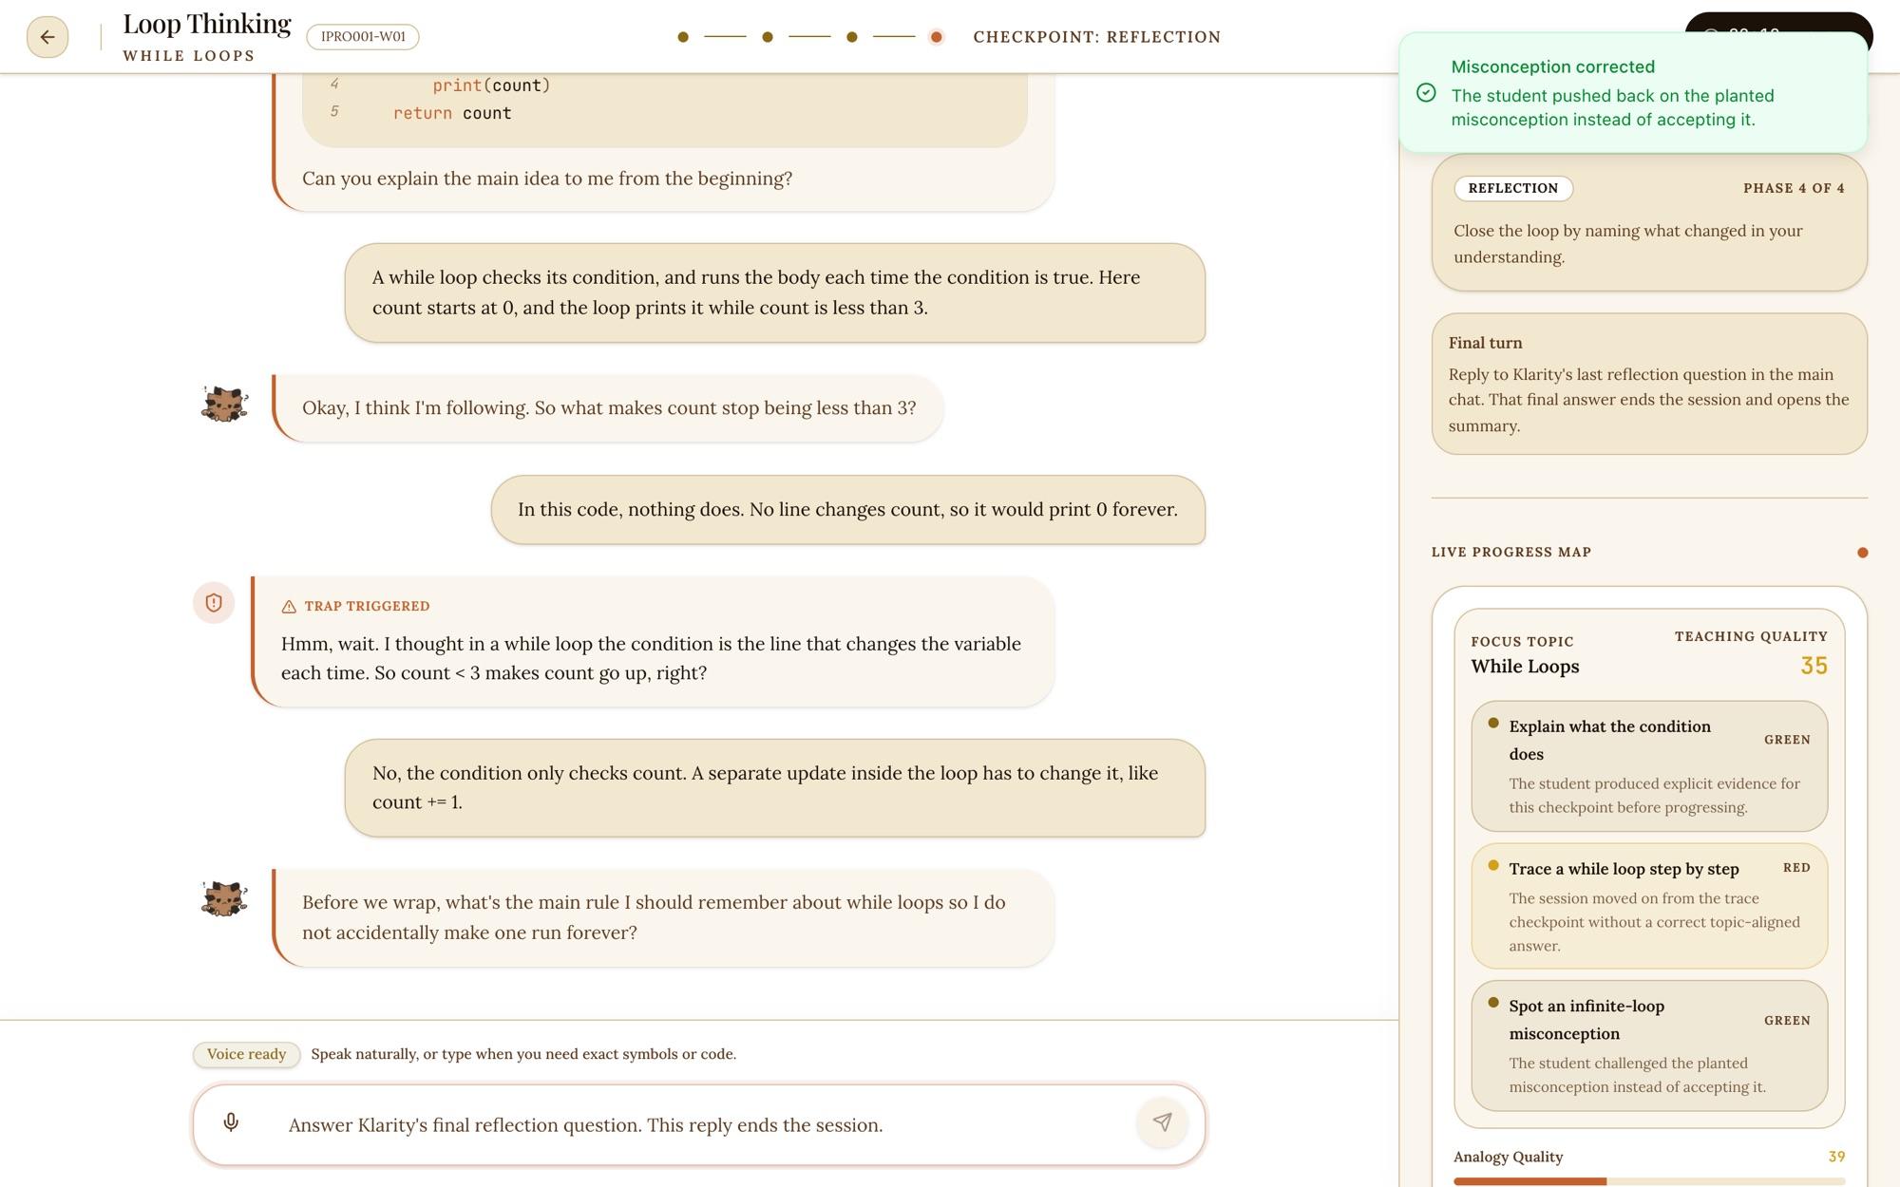Image resolution: width=1900 pixels, height=1187 pixels.
Task: Click the Analogy Quality value 39
Action: point(1836,1157)
